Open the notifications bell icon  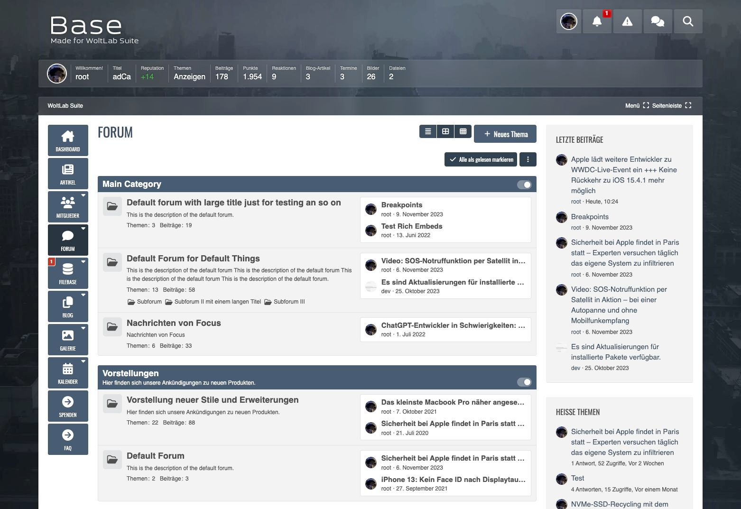597,21
